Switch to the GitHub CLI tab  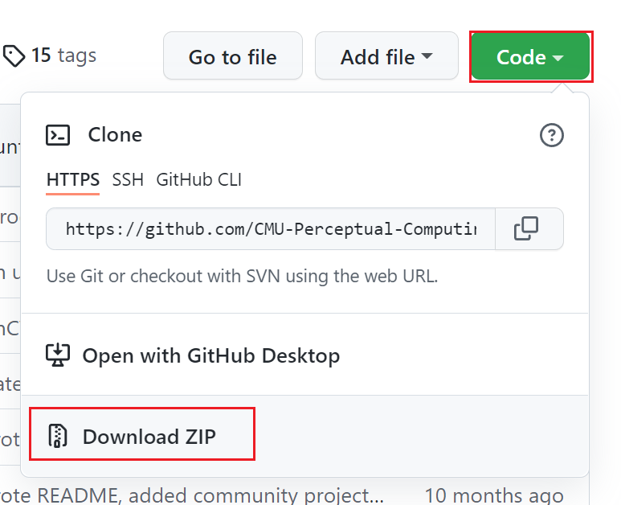[x=199, y=179]
